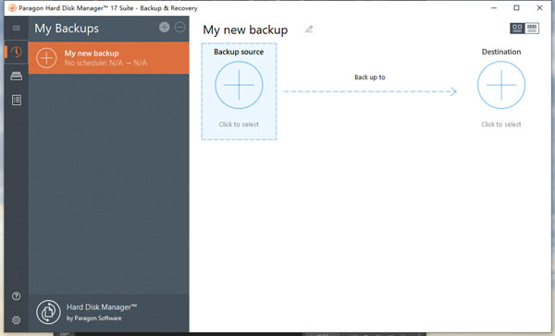Image resolution: width=555 pixels, height=336 pixels.
Task: Switch to tile view mode
Action: (517, 29)
